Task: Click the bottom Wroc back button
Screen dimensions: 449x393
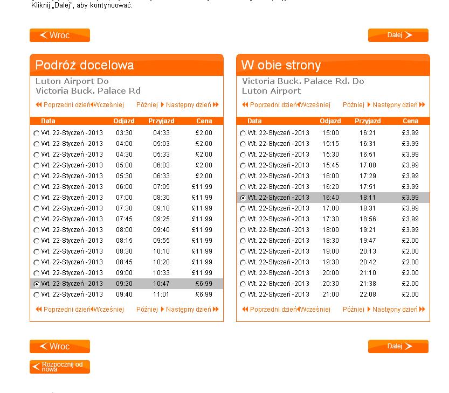Action: (x=60, y=346)
